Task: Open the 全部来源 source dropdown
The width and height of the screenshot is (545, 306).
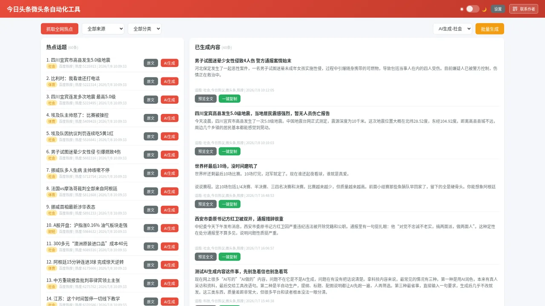Action: point(103,28)
